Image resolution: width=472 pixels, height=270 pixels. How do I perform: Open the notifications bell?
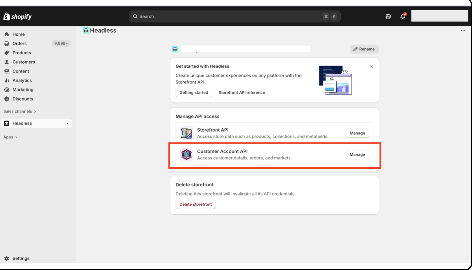[403, 16]
